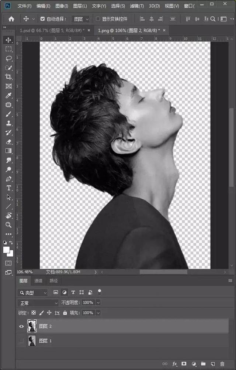236x370 pixels.
Task: Add a layer mask
Action: 184,364
